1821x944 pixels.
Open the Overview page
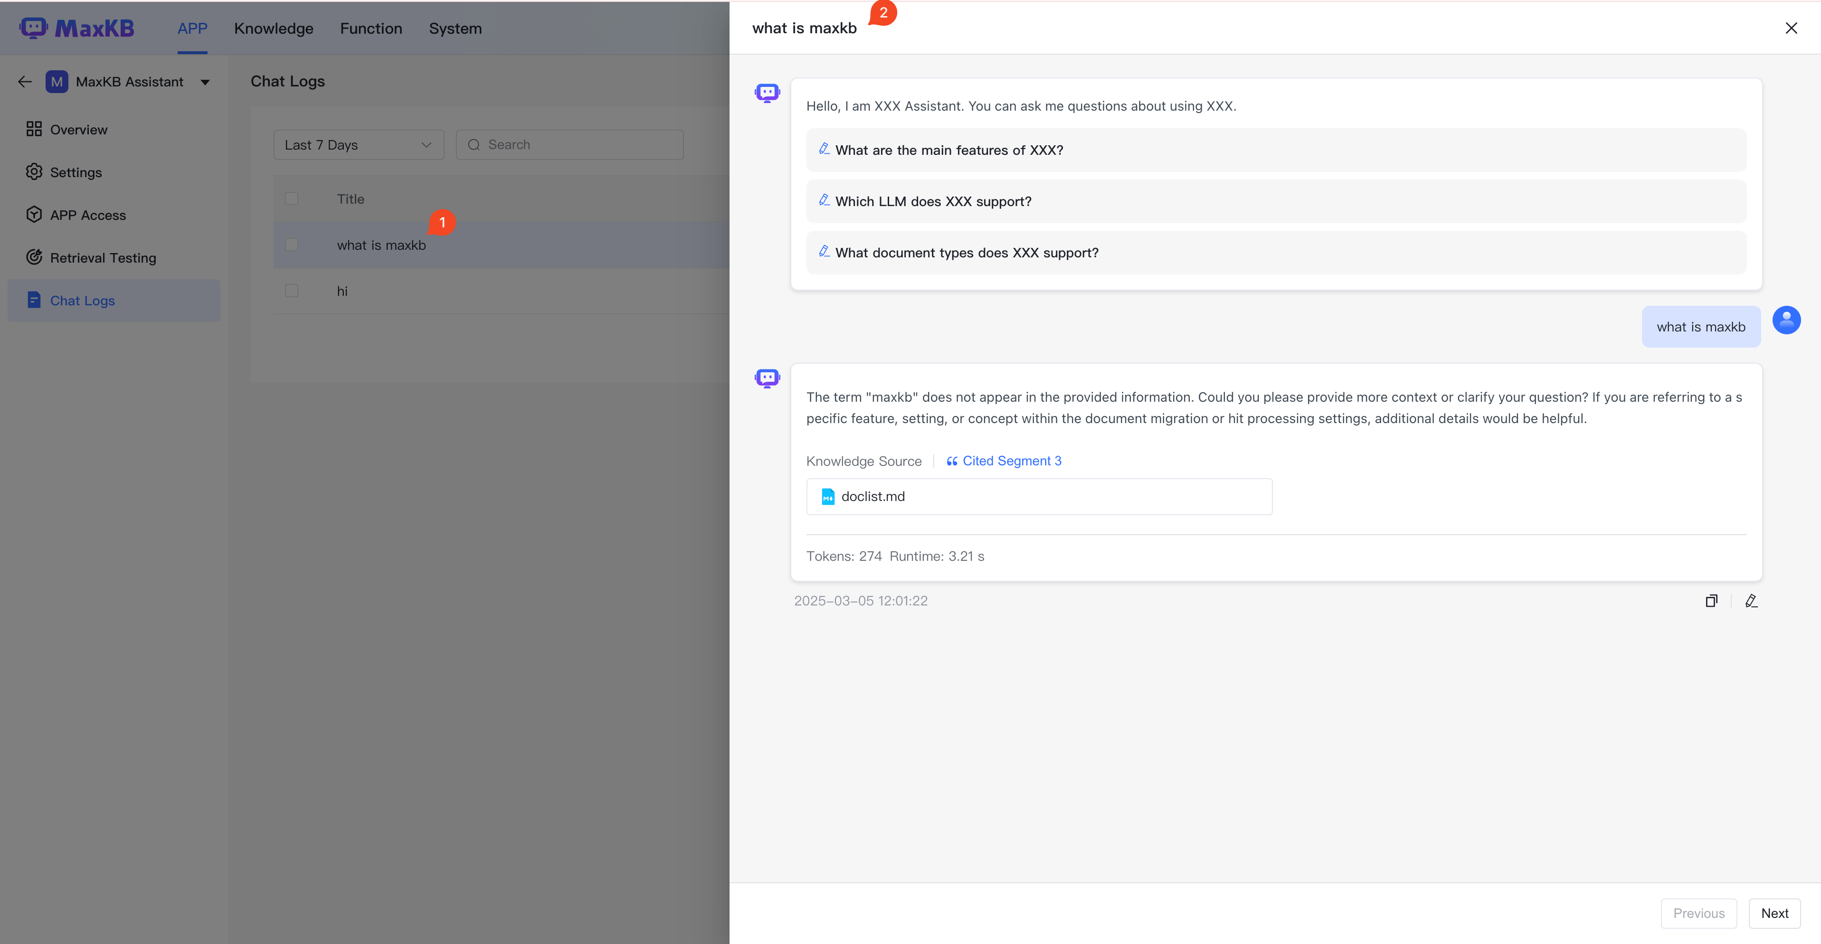click(114, 129)
